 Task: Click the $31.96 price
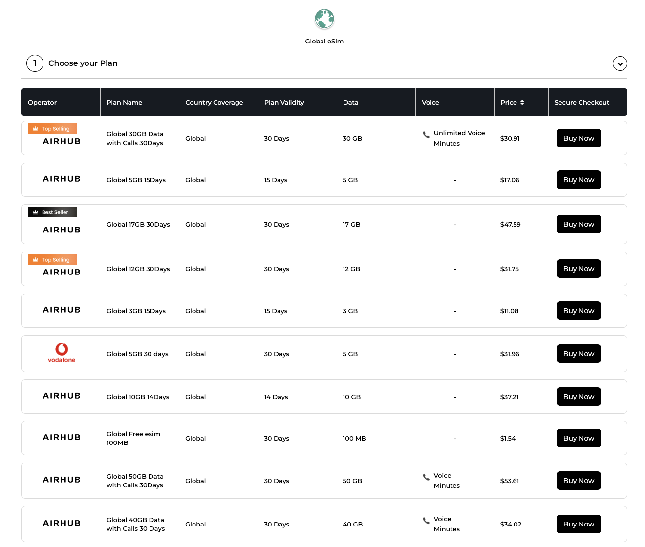click(x=510, y=354)
